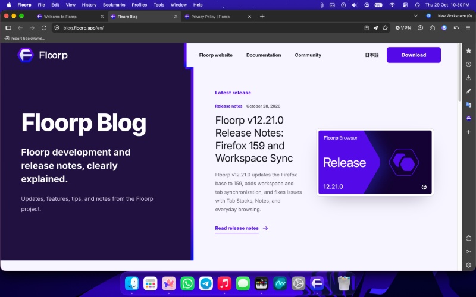Image resolution: width=476 pixels, height=297 pixels.
Task: Open the Bookmarks menu
Action: [114, 5]
